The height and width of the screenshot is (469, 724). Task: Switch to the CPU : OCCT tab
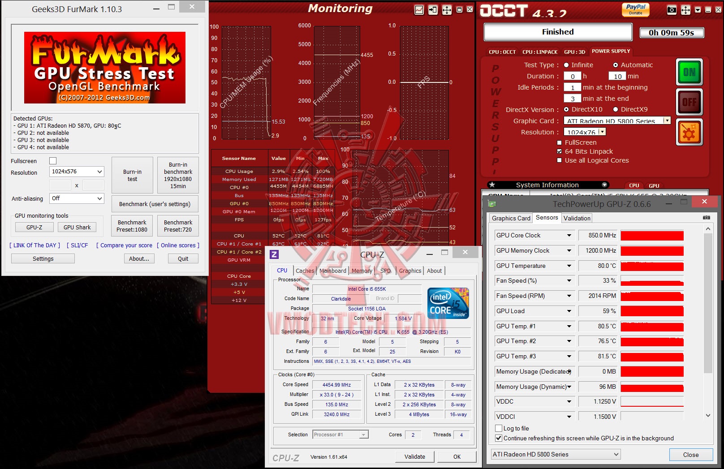coord(502,52)
